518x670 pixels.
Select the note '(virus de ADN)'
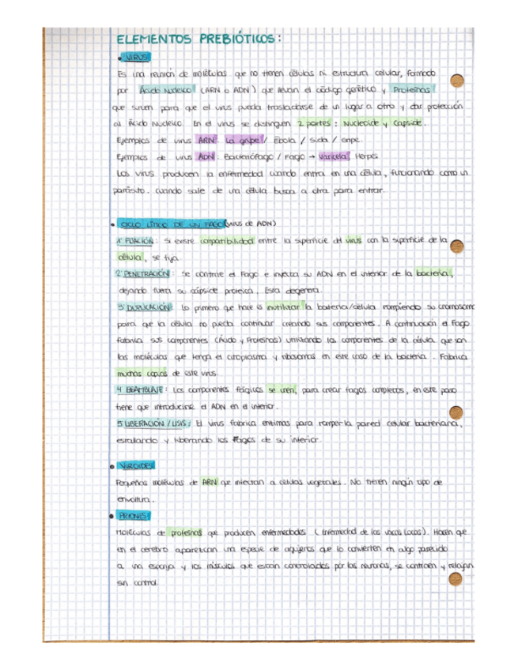pos(251,224)
